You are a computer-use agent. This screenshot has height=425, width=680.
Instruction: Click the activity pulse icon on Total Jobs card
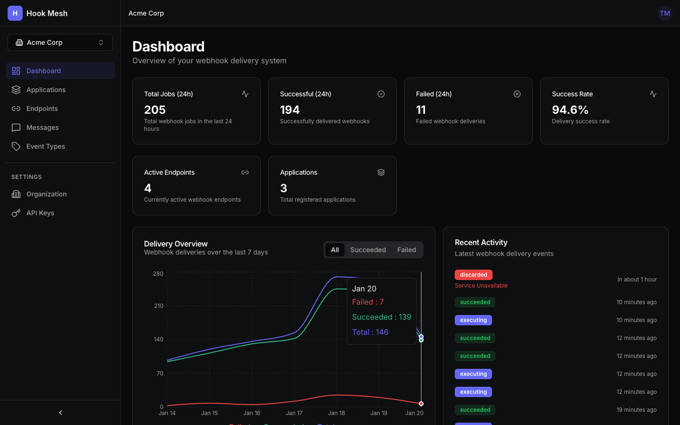coord(245,94)
